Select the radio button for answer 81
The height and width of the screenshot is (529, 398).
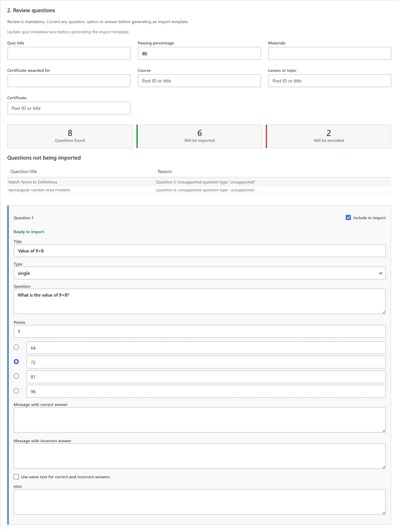coord(16,376)
